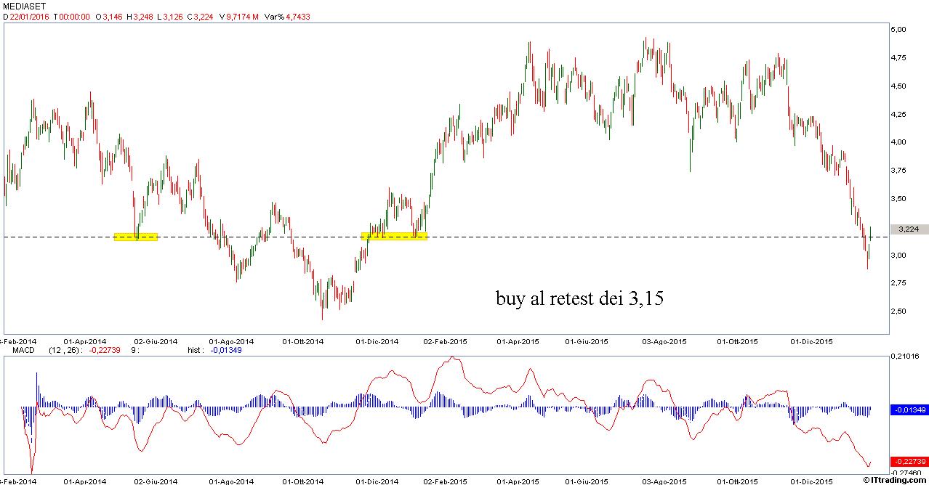The height and width of the screenshot is (485, 929).
Task: Click the 3,224 current price tag on axis
Action: tap(909, 229)
